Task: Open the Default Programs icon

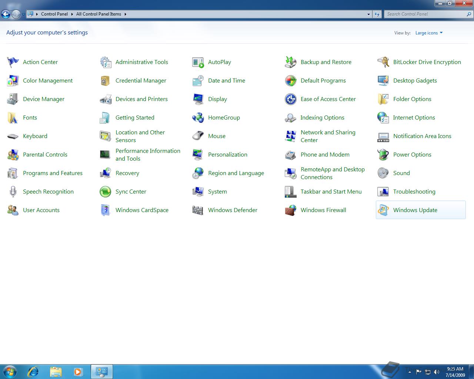Action: click(x=291, y=81)
